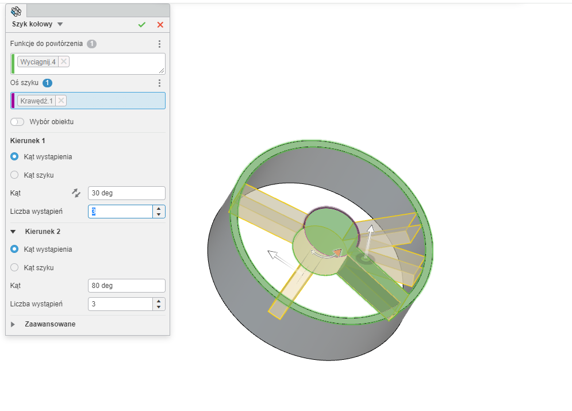
Task: Collapse the Kierunek 2 section
Action: coord(14,232)
